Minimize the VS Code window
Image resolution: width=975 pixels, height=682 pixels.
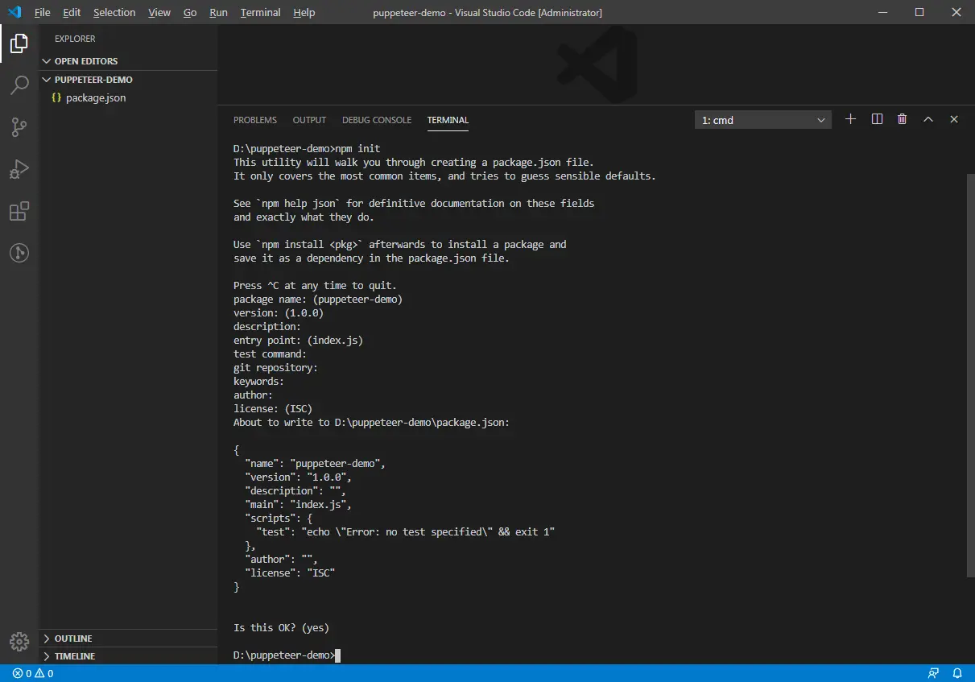tap(882, 12)
